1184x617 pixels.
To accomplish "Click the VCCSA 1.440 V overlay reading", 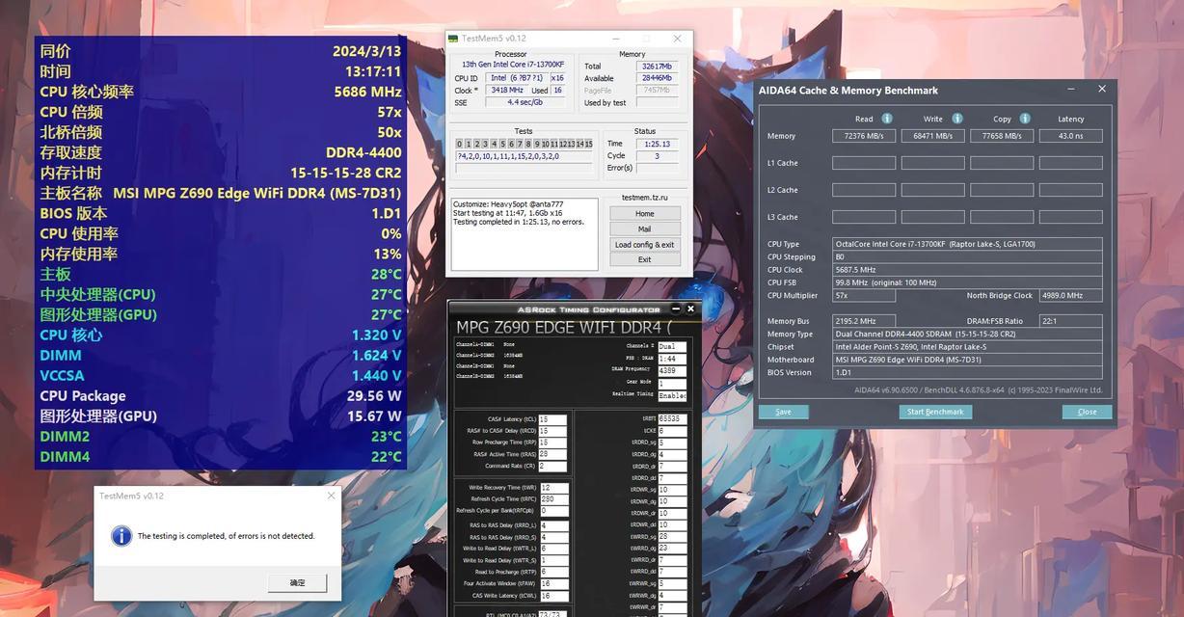I will [x=376, y=376].
